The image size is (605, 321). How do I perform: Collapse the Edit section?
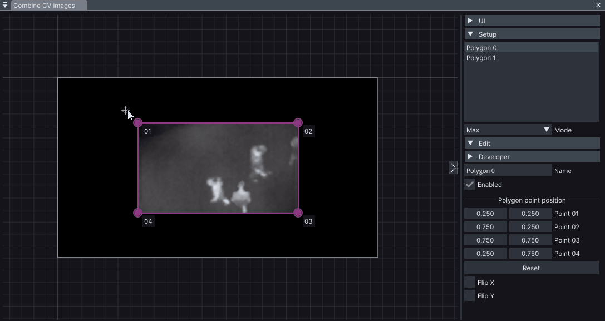click(x=532, y=144)
